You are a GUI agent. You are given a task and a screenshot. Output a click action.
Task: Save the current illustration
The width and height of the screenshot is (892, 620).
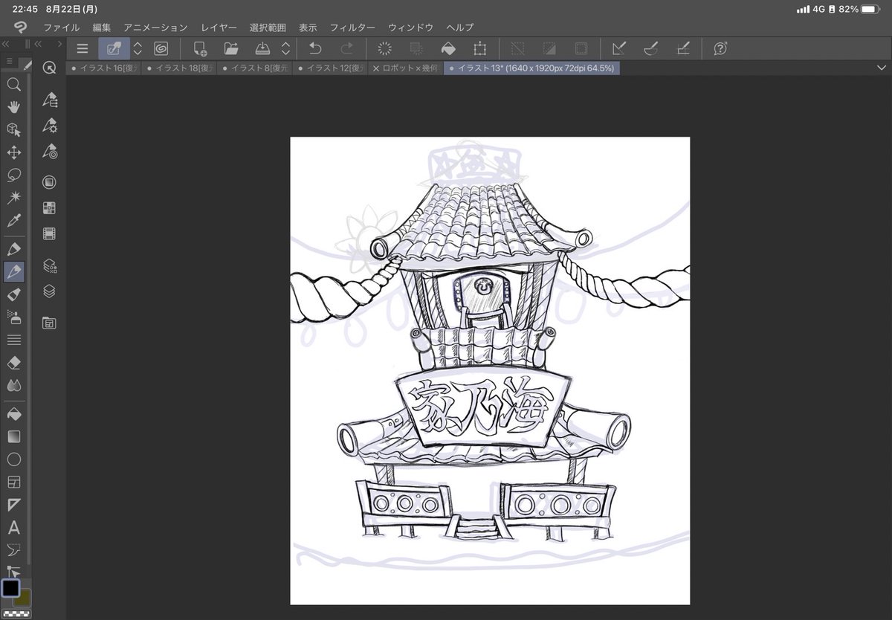click(x=262, y=48)
